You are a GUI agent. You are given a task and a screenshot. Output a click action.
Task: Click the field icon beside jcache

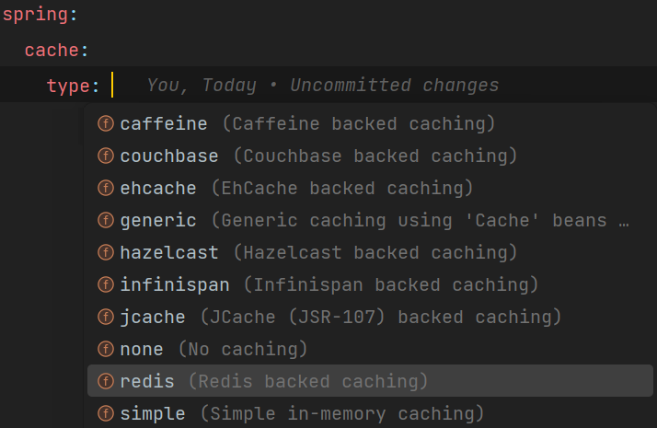tap(106, 318)
